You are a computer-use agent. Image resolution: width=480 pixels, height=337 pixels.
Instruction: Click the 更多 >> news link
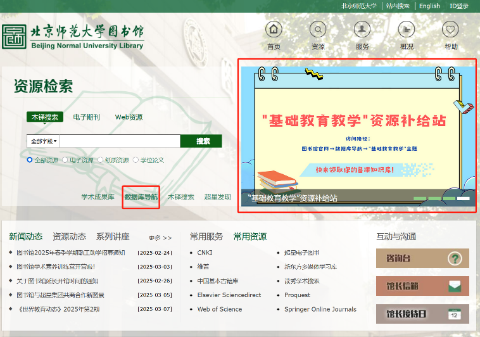point(160,238)
